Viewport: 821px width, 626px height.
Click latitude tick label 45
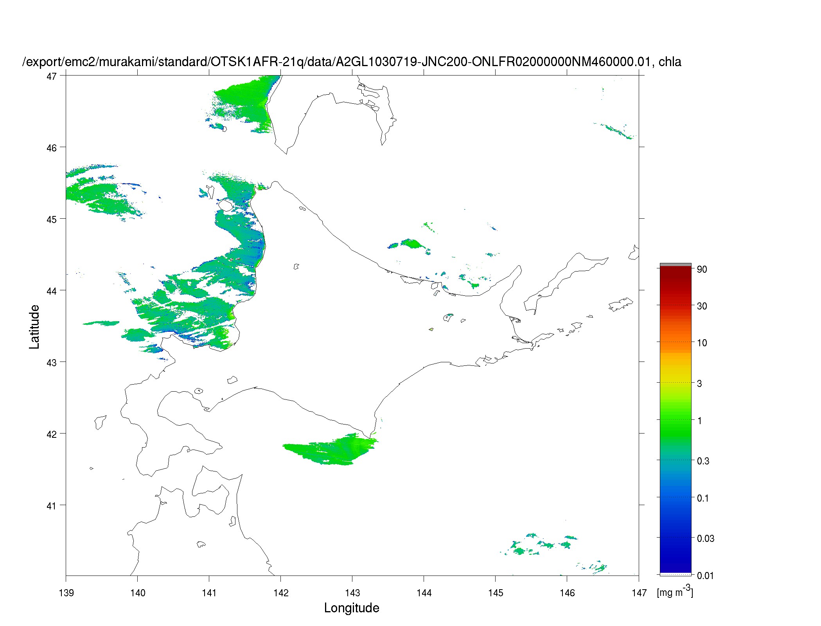pos(51,219)
